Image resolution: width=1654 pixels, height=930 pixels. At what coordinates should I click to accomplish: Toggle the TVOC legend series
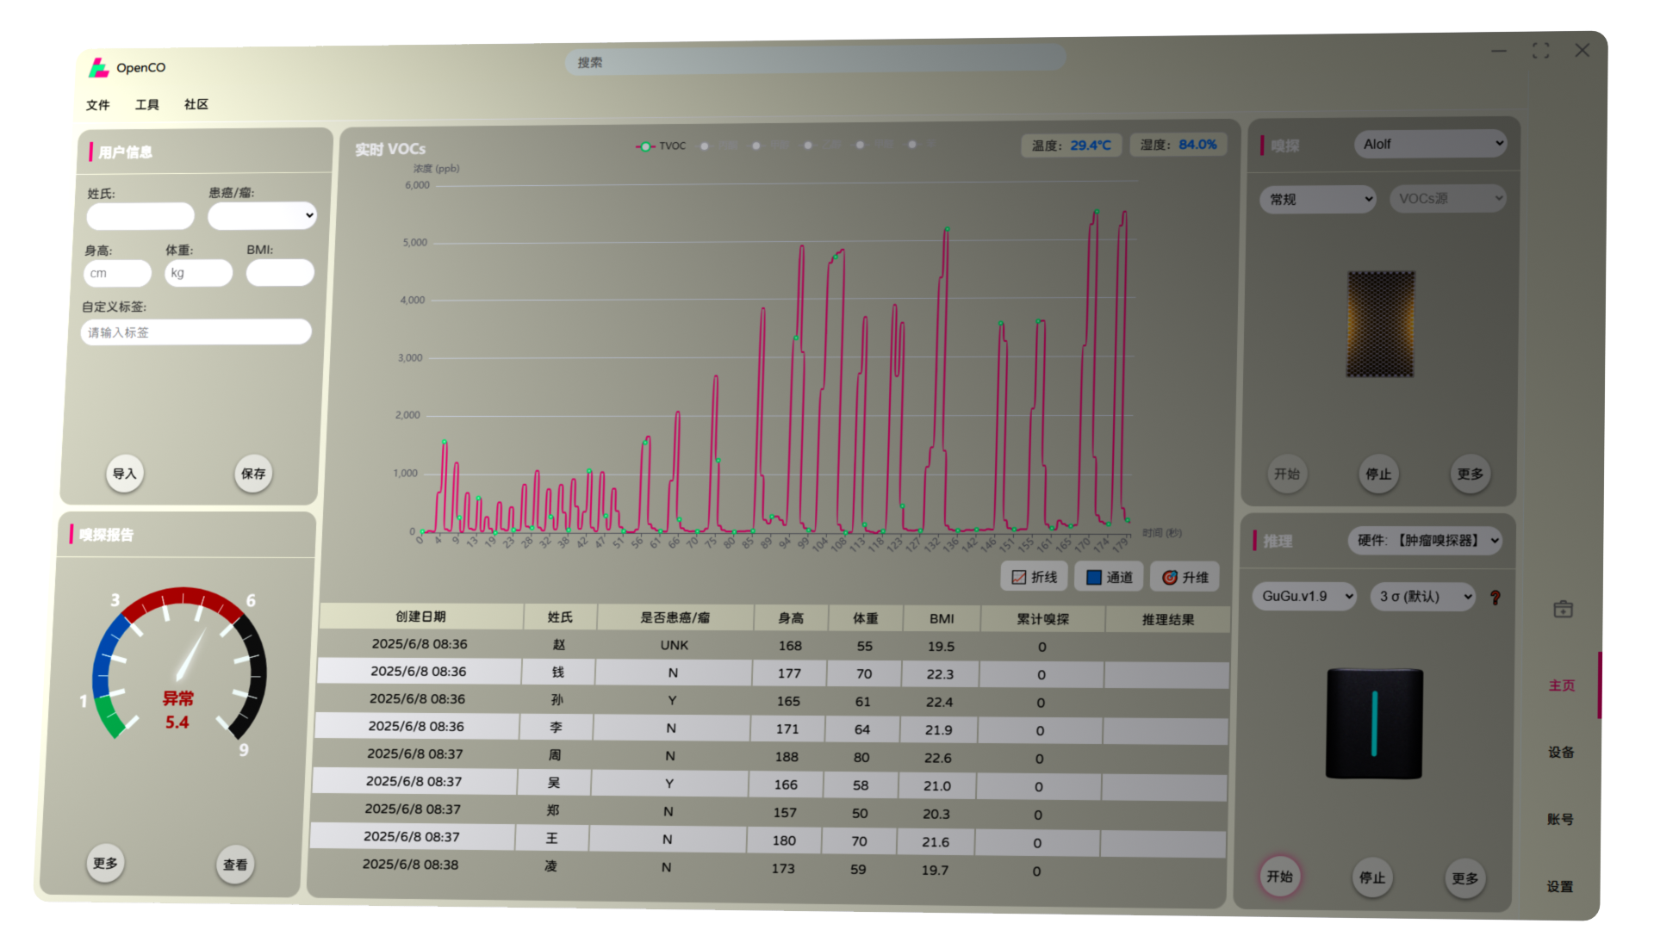(x=661, y=146)
